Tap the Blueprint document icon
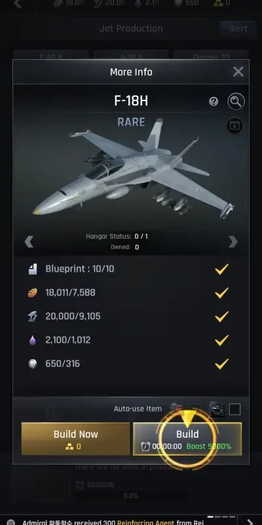Image resolution: width=262 pixels, height=525 pixels. coord(33,269)
